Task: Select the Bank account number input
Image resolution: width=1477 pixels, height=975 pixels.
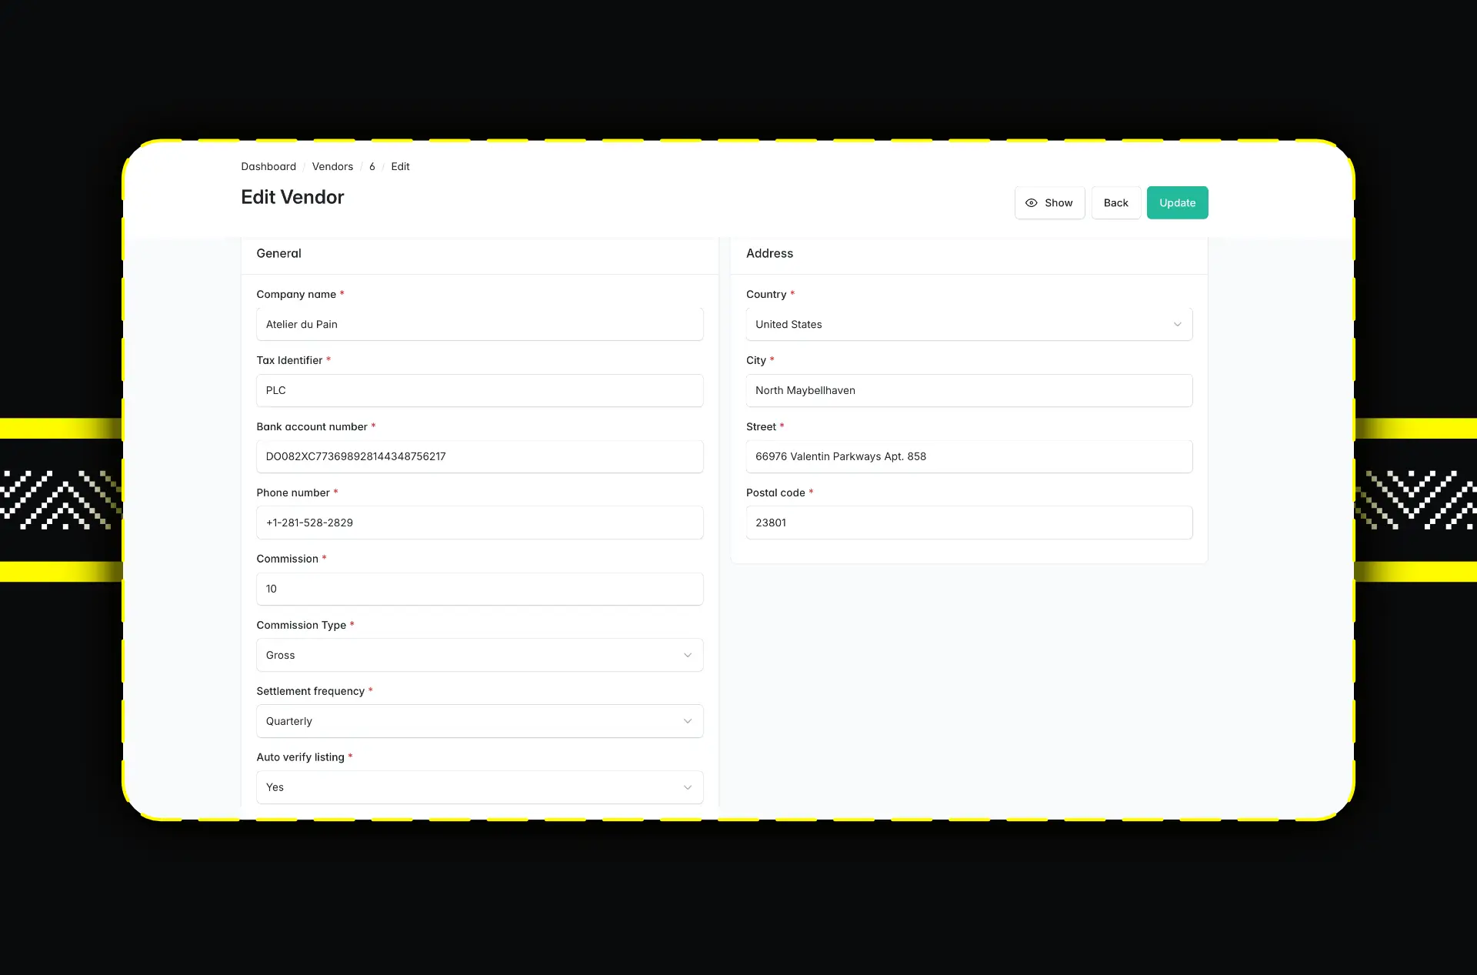Action: [x=479, y=456]
